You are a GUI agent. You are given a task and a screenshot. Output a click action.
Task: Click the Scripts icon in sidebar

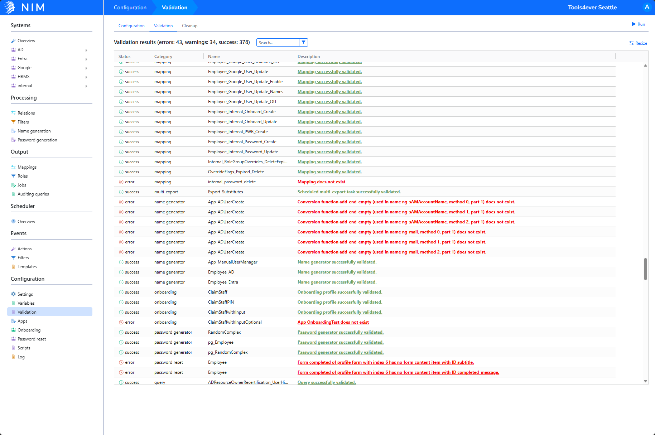tap(13, 348)
